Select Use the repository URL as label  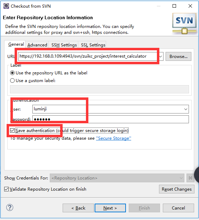click(12, 73)
